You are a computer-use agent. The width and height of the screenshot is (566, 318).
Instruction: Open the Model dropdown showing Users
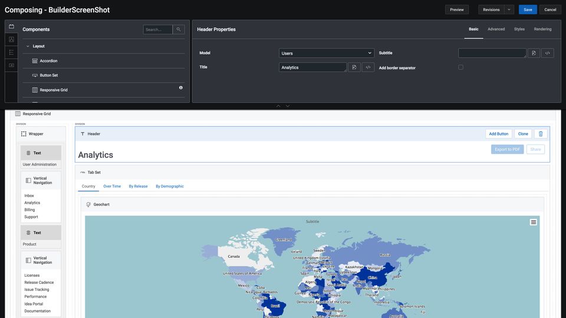tap(326, 53)
